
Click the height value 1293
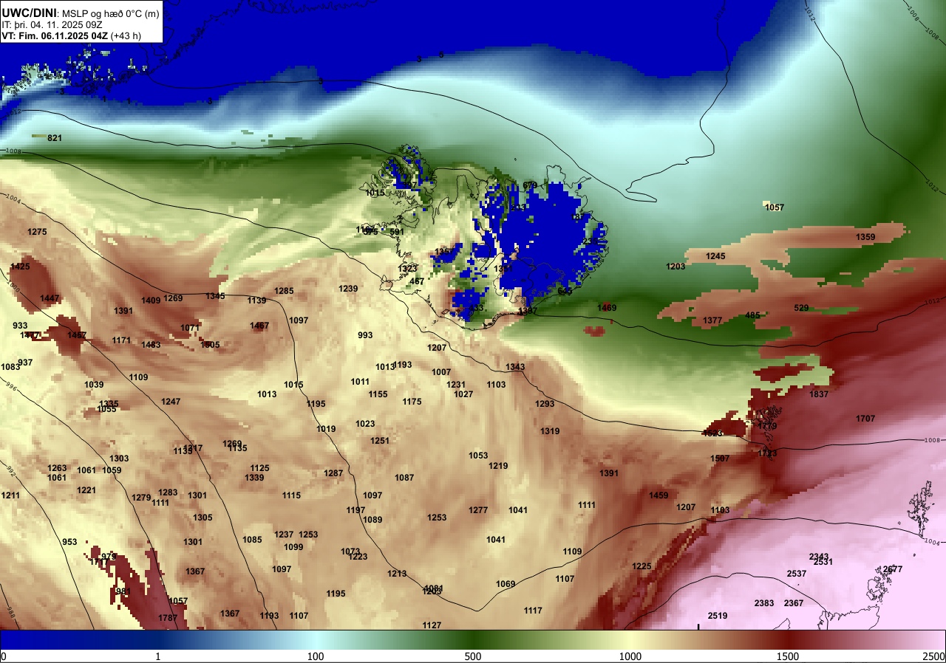[x=545, y=404]
